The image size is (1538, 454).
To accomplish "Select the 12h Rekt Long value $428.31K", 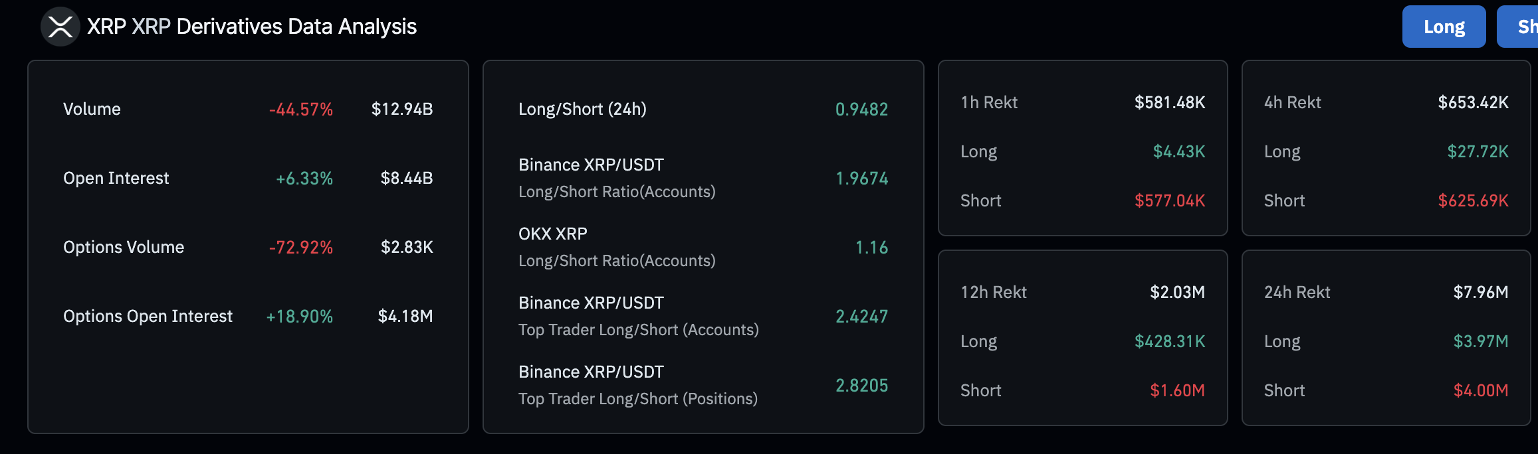I will point(1169,342).
